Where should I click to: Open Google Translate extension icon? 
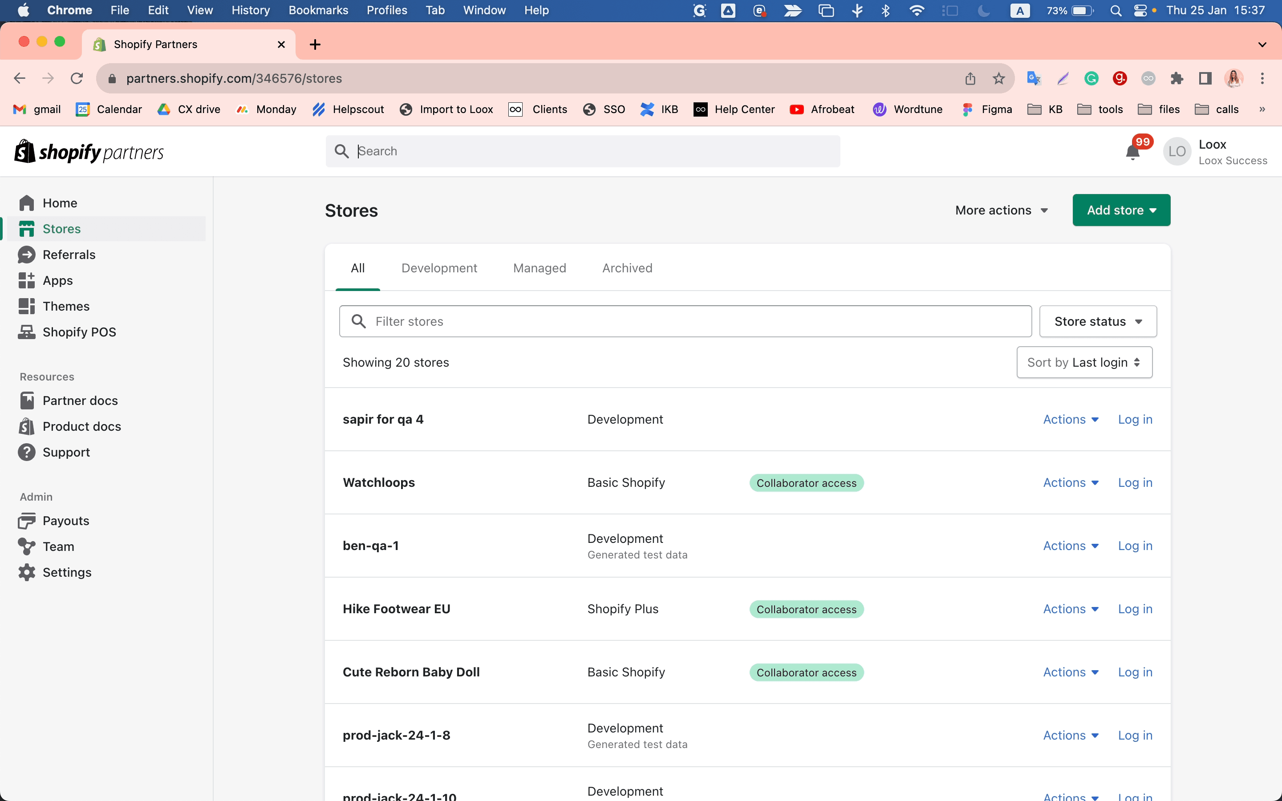point(1034,78)
